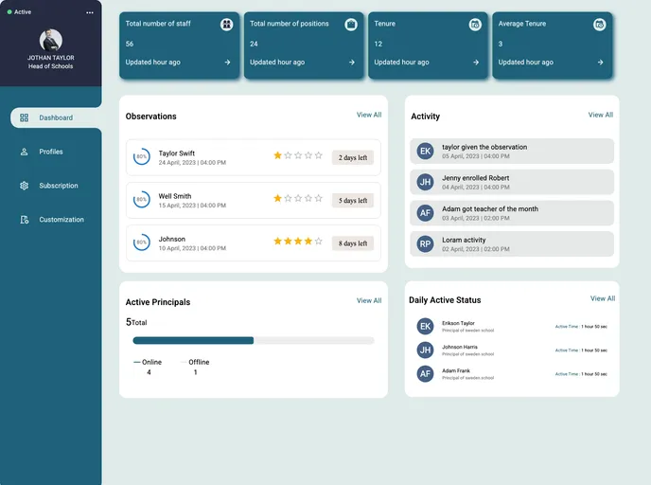The height and width of the screenshot is (485, 651).
Task: Click the arrow on Total number of positions card
Action: 351,63
